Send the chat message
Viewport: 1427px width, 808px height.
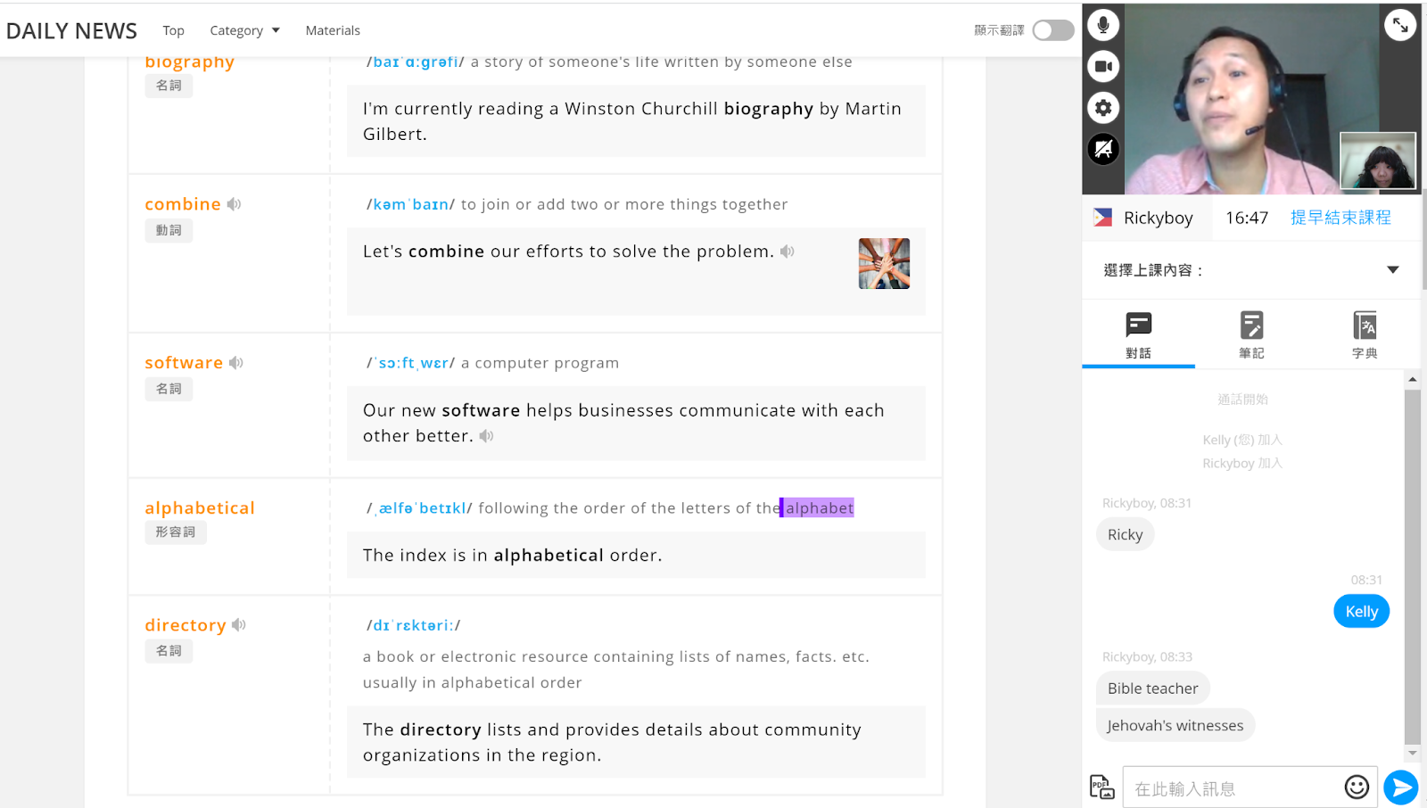click(x=1400, y=787)
